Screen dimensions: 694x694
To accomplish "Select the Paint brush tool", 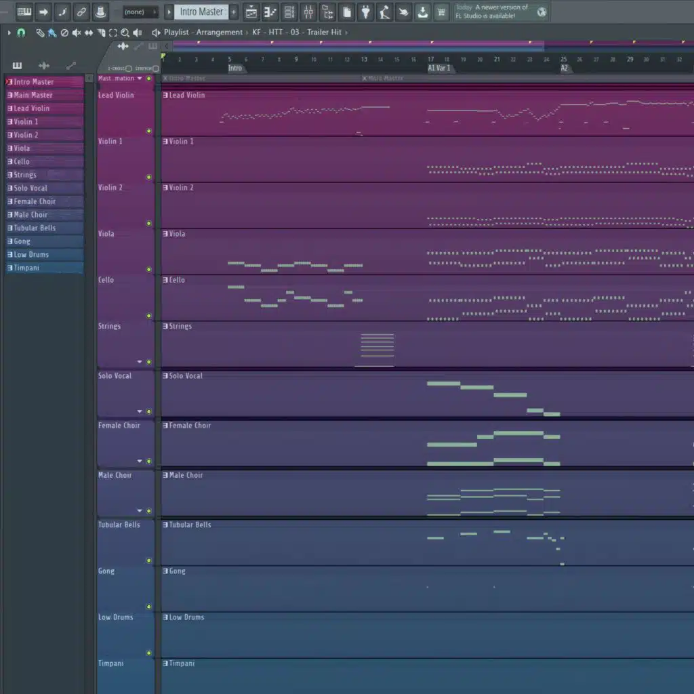I will 52,33.
